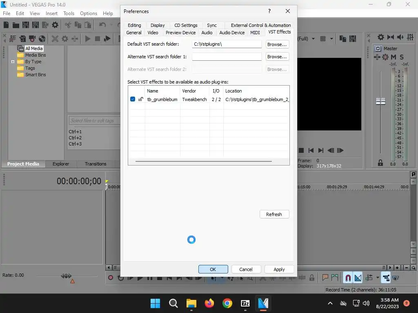Image resolution: width=418 pixels, height=313 pixels.
Task: Click the New project icon in toolbar
Action: (6, 25)
